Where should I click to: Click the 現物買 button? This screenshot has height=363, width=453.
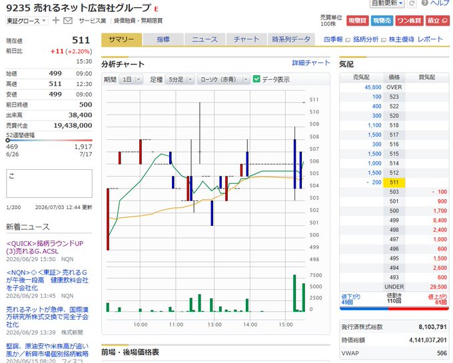tap(357, 21)
